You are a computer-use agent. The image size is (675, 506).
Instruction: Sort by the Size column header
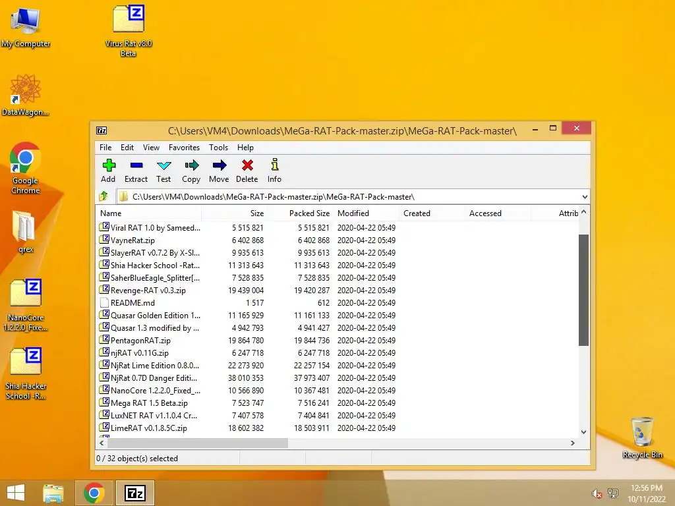coord(234,213)
